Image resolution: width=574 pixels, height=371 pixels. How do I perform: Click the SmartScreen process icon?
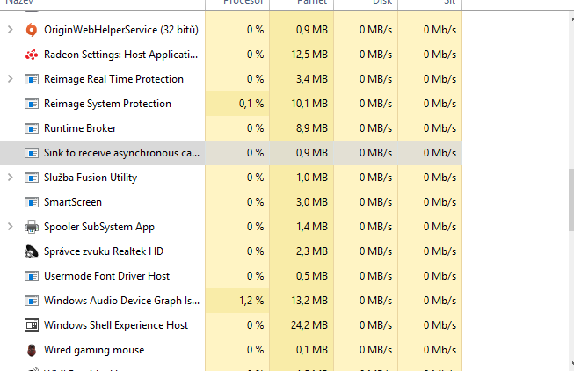[x=32, y=202]
